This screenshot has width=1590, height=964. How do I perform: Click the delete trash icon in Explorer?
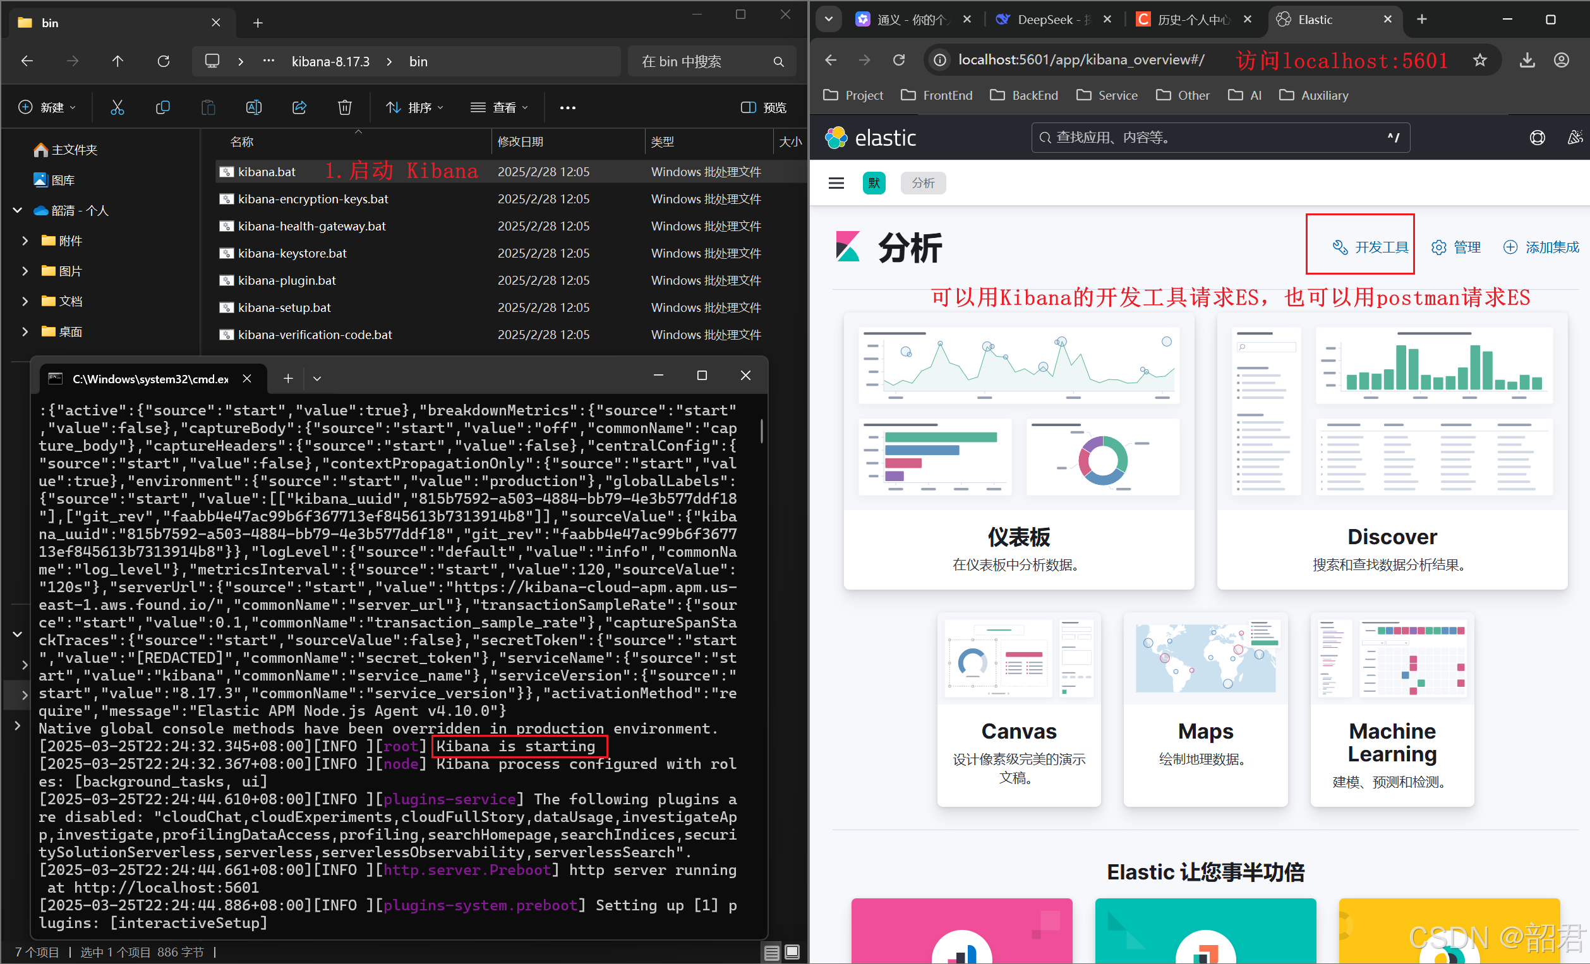click(x=344, y=107)
